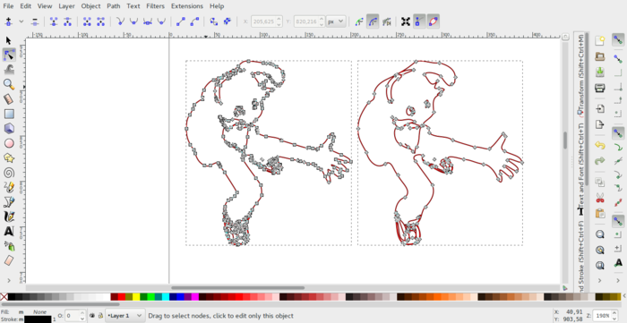Toggle show transformation handles for nodes
This screenshot has height=323, width=627.
click(406, 21)
